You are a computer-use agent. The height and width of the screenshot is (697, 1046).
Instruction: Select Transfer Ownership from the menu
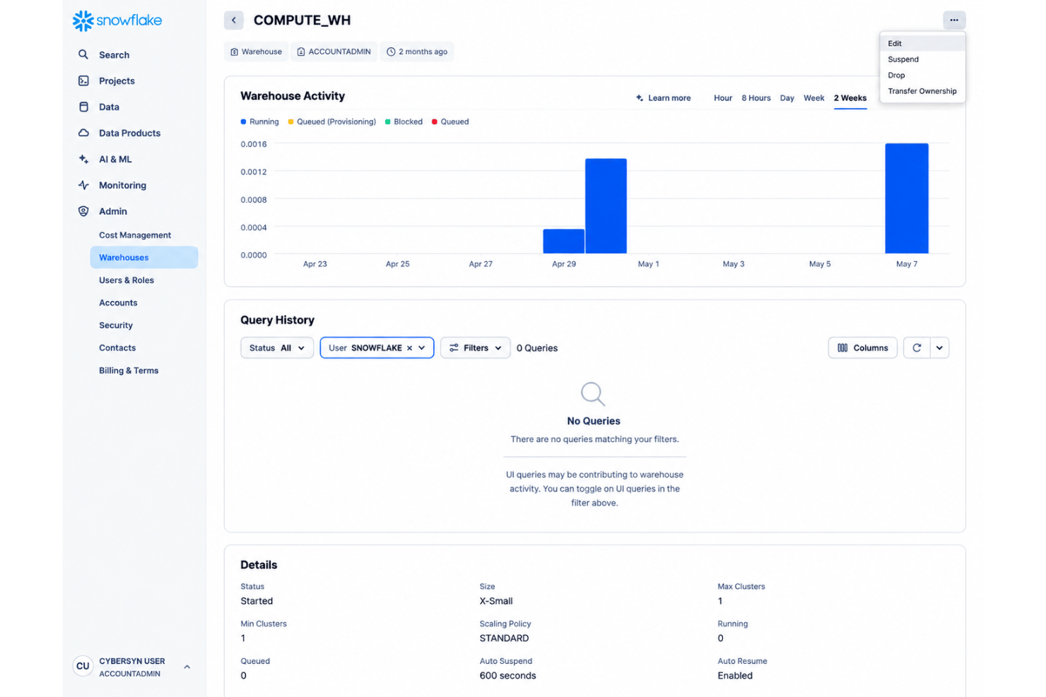tap(922, 91)
